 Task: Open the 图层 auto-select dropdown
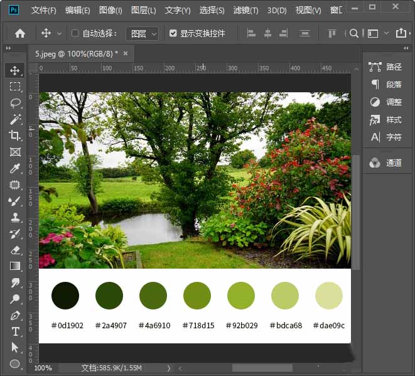(x=143, y=34)
